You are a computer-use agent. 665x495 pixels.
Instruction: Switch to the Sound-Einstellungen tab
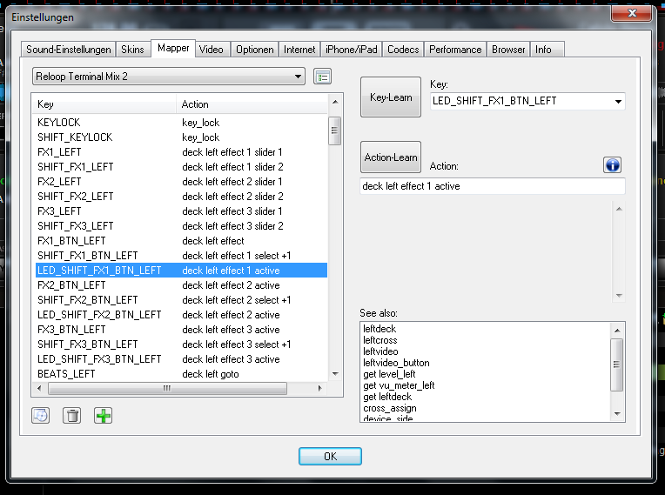click(x=69, y=50)
